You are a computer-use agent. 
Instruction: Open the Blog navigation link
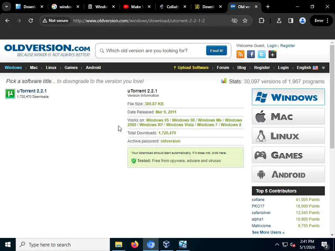point(241,68)
